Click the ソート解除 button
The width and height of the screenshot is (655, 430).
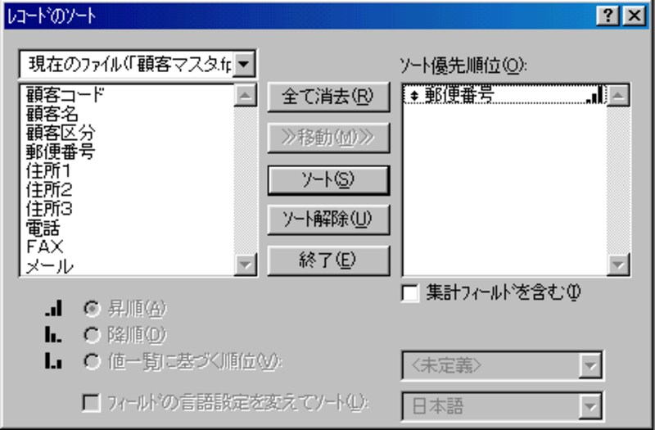(328, 220)
